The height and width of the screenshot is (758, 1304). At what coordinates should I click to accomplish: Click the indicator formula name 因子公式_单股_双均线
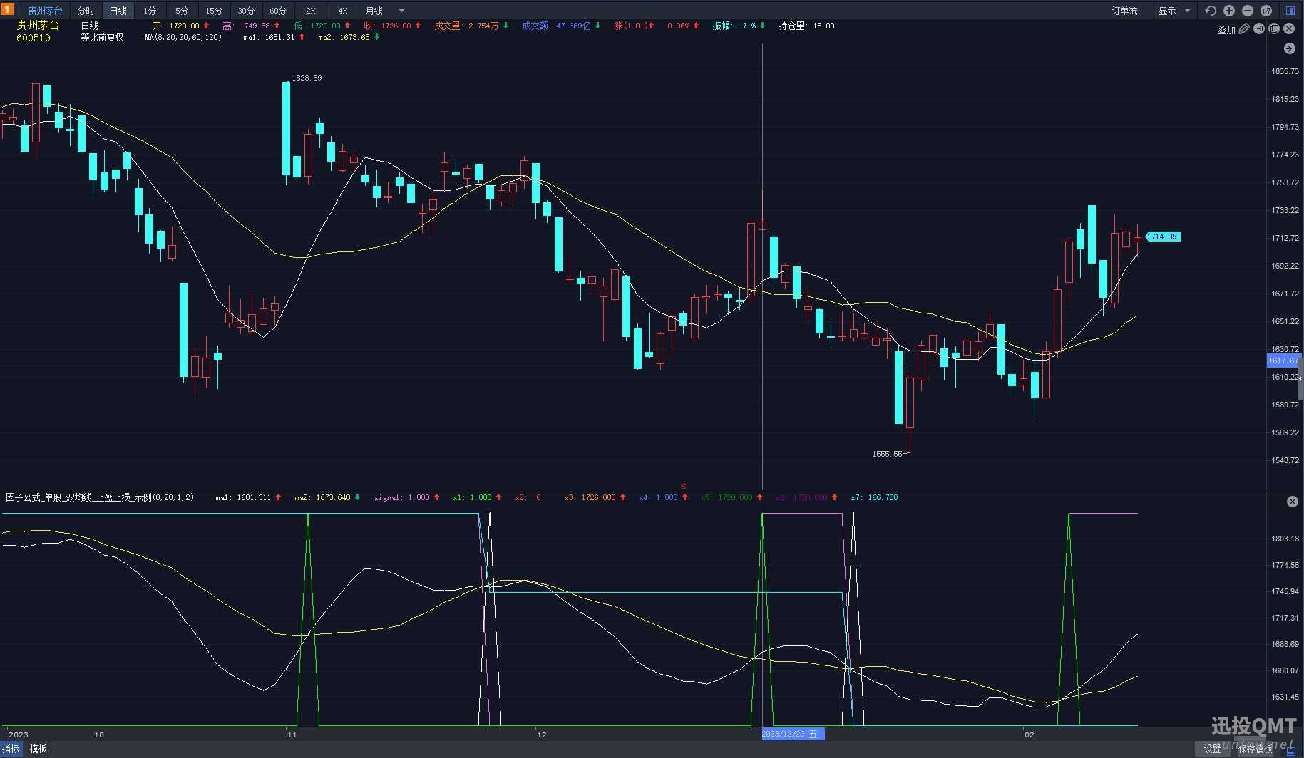coord(100,497)
